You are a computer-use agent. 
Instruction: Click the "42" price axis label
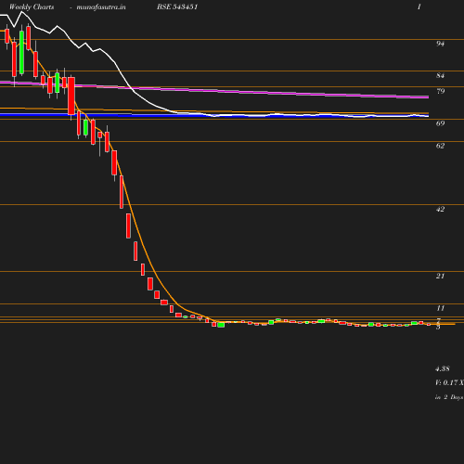440,210
